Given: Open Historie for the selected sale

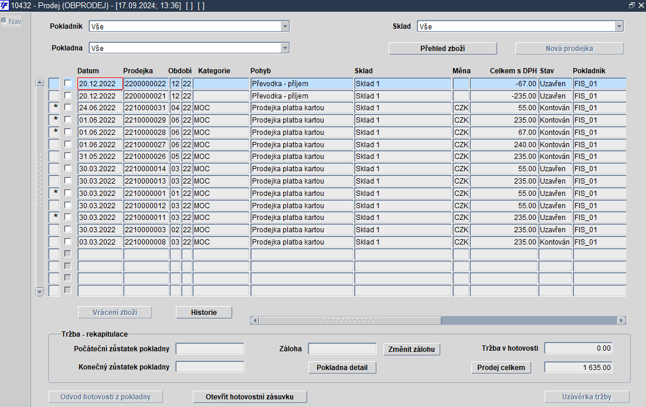Looking at the screenshot, I should (204, 312).
